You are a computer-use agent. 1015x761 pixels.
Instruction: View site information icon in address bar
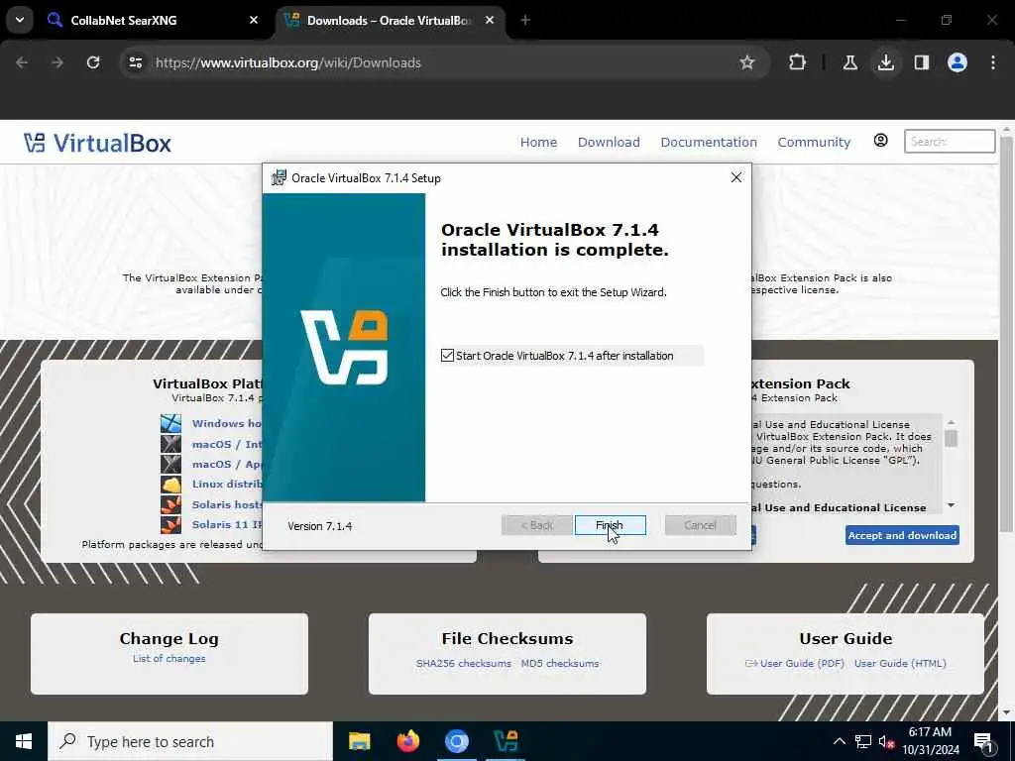136,62
